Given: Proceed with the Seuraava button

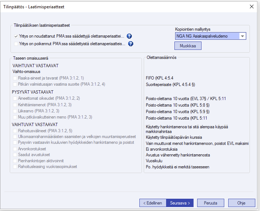Looking at the screenshot, I should pos(180,203).
